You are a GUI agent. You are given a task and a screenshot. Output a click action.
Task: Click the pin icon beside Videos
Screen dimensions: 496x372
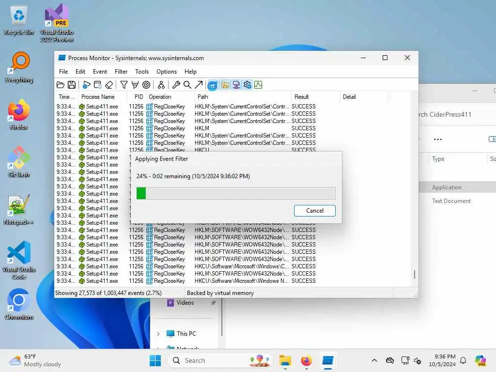tap(214, 303)
